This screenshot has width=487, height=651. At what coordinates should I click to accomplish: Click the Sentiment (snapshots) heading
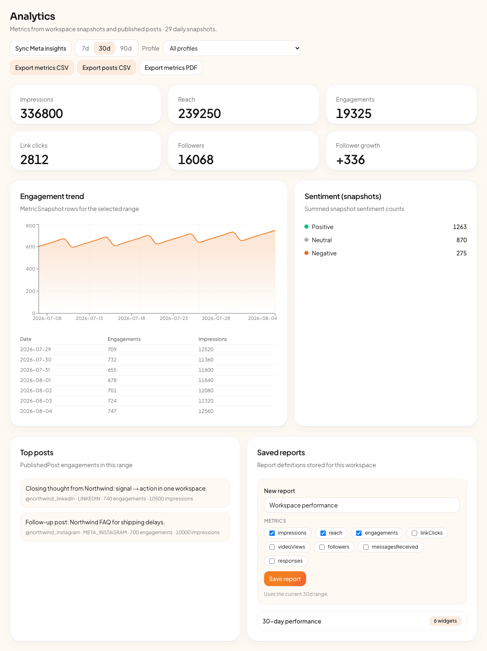click(343, 197)
